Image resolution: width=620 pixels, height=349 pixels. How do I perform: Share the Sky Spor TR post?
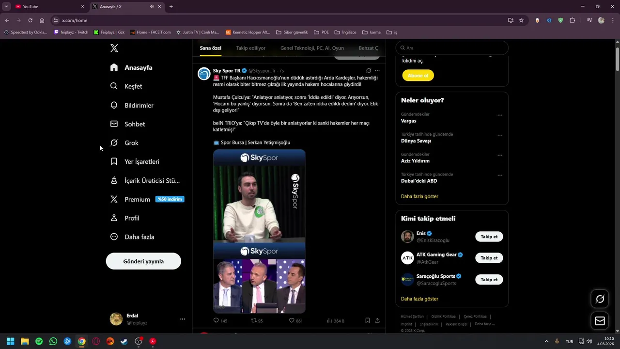(377, 320)
